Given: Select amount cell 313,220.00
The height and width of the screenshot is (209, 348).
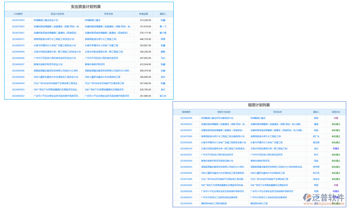Looking at the screenshot, I should tap(145, 20).
